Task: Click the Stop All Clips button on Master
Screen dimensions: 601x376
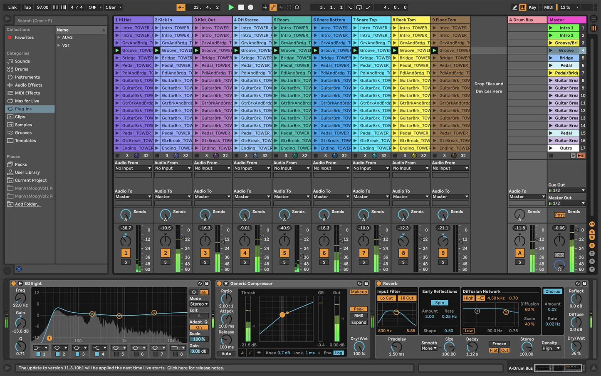Action: point(551,156)
